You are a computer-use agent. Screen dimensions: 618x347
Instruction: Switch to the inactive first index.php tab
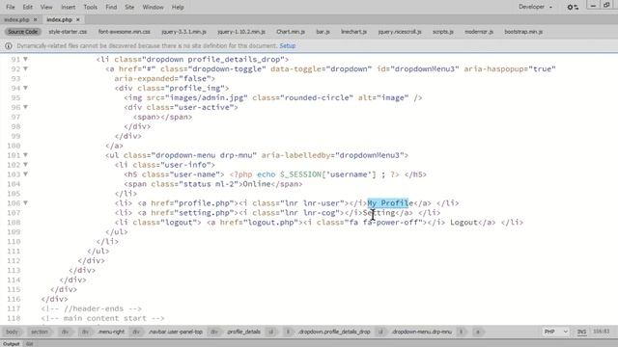point(17,19)
